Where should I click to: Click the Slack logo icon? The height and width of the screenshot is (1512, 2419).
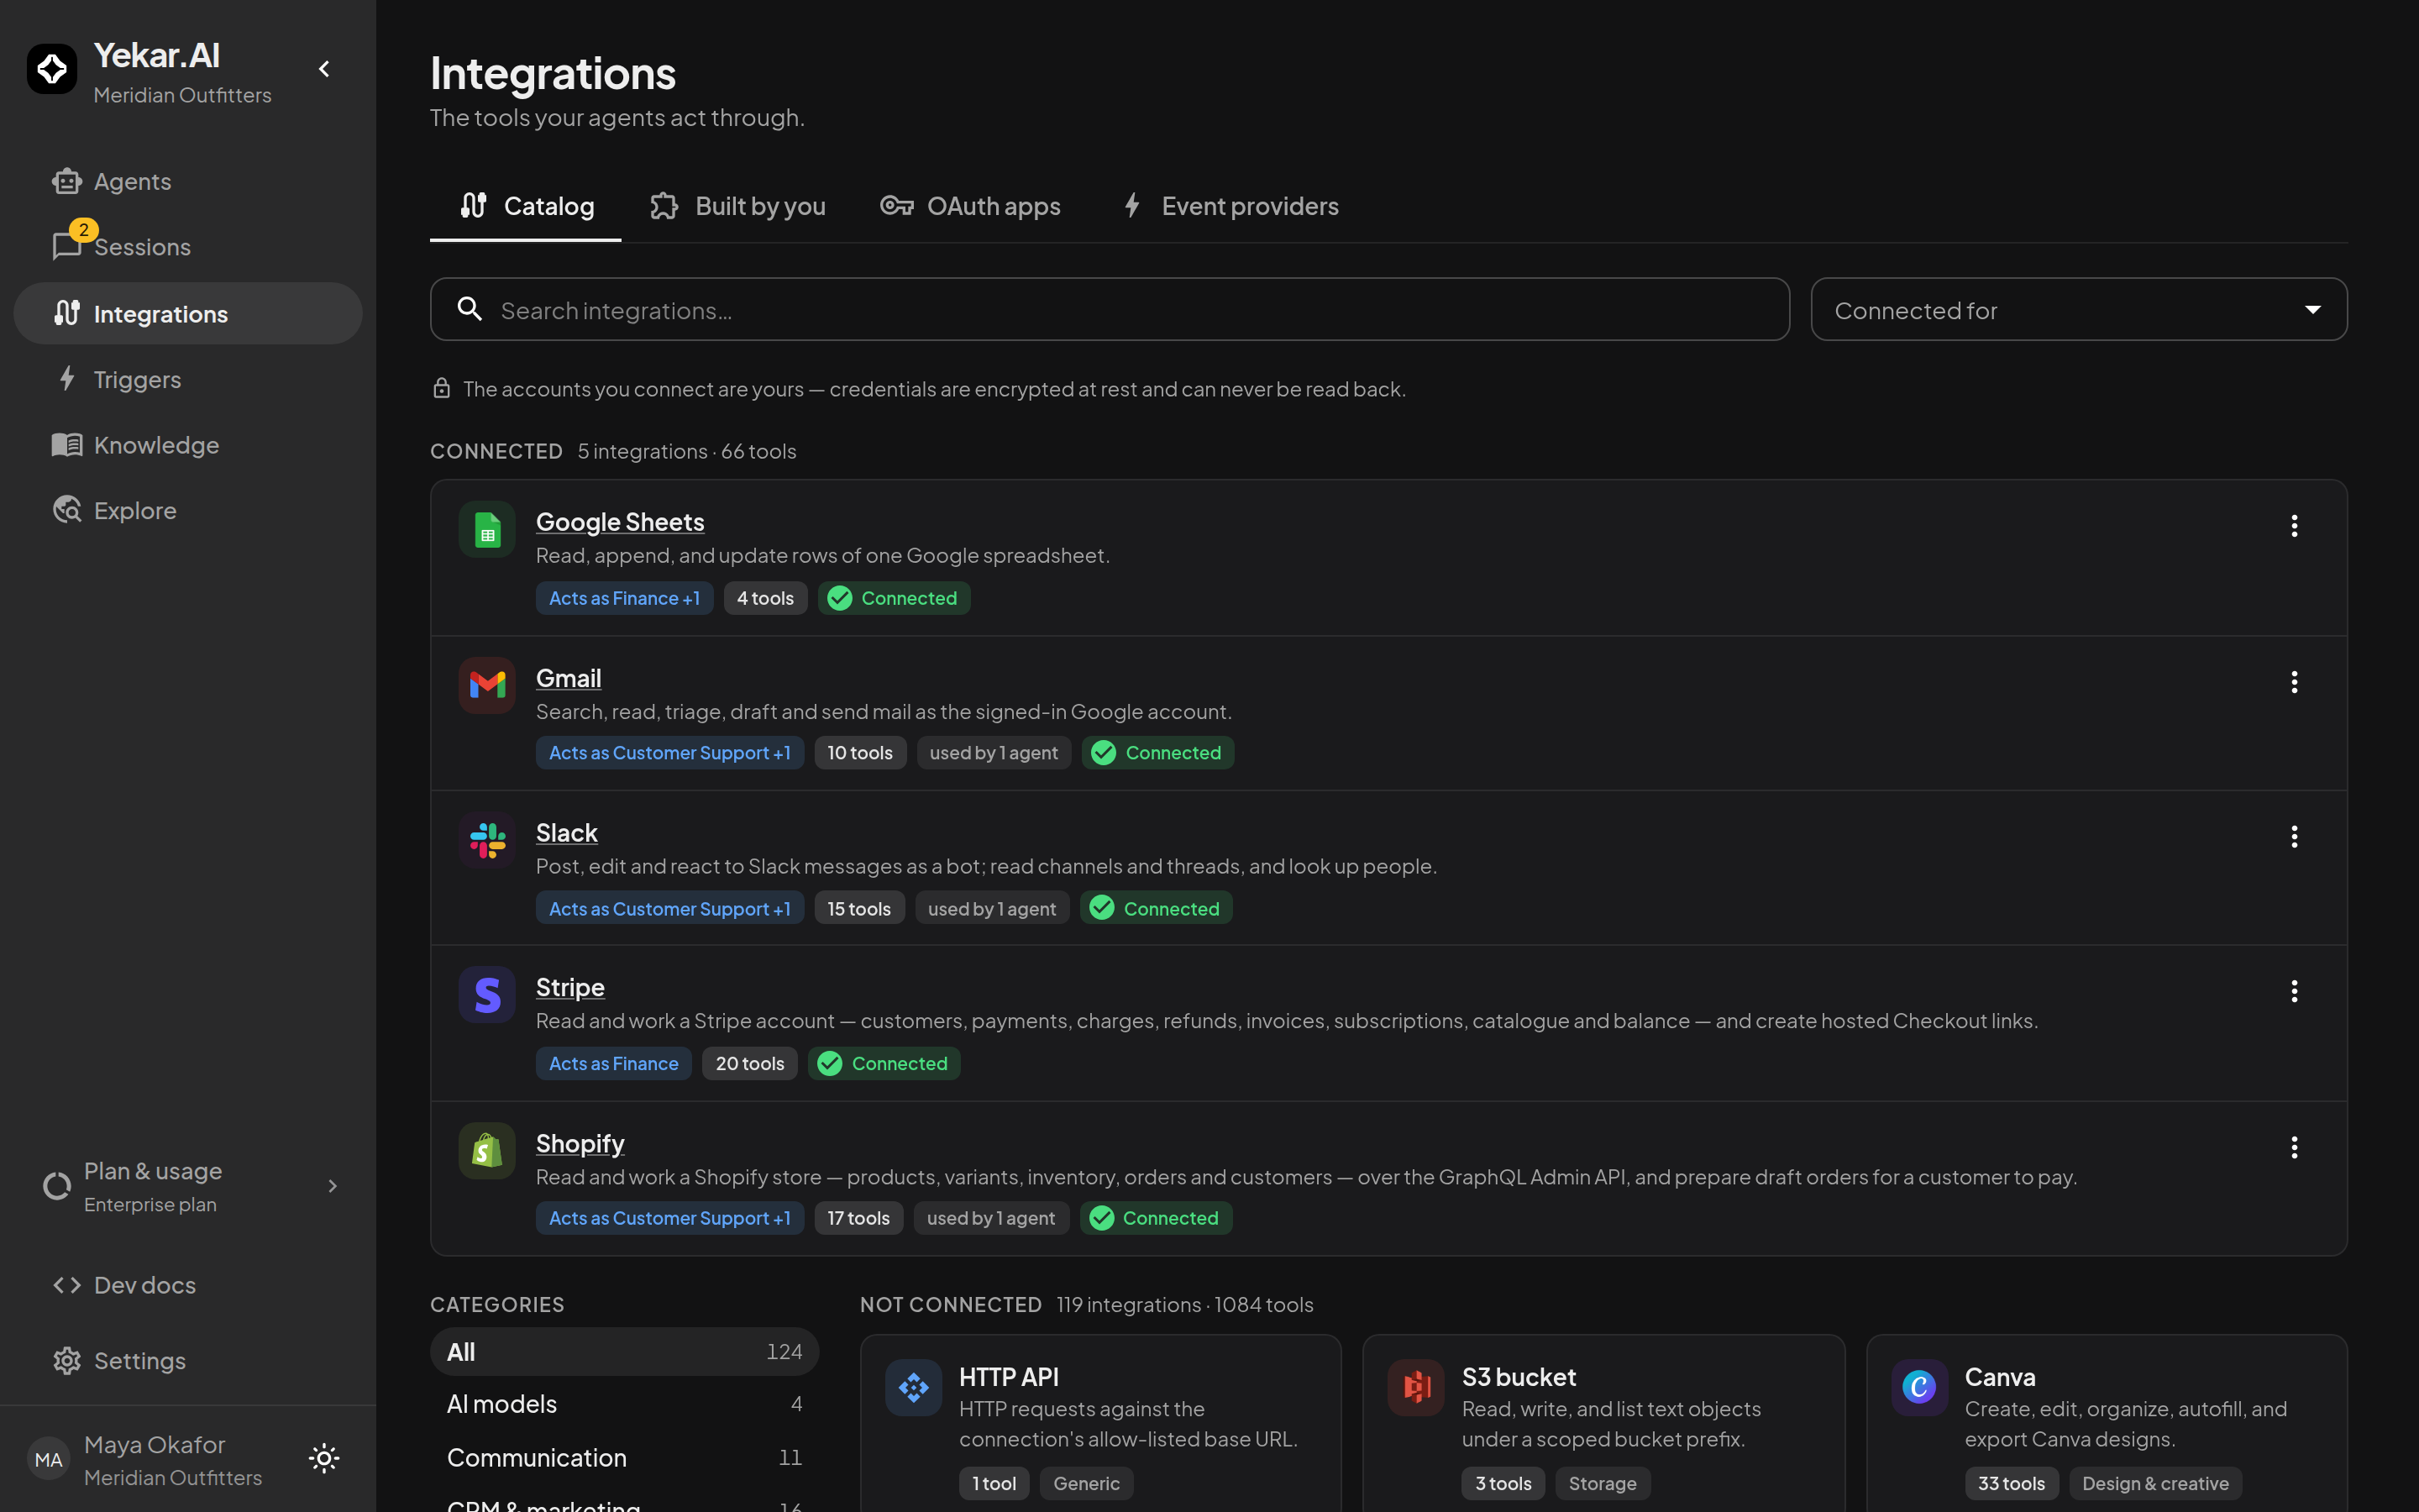pyautogui.click(x=487, y=840)
